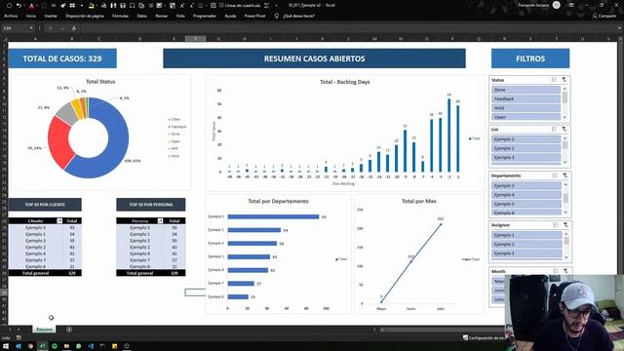Select 'Ejemplo 2' in the Assignee slicer
Screen dimensions: 624x351
[526, 245]
